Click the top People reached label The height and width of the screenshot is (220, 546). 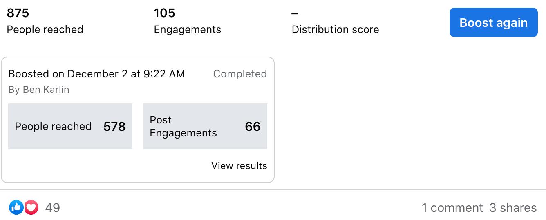(45, 29)
